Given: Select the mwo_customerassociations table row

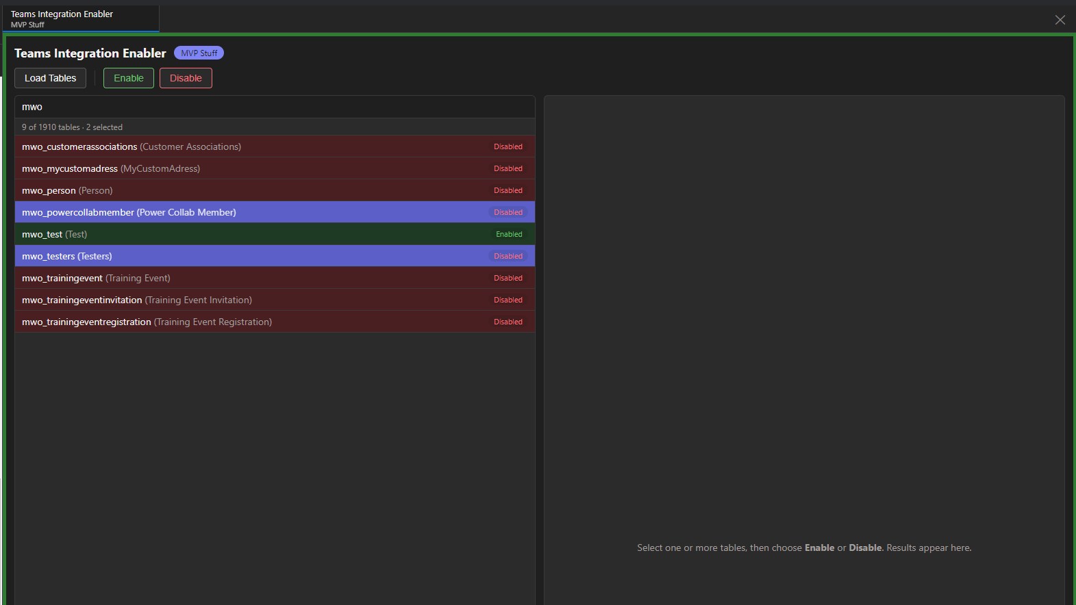Looking at the screenshot, I should [275, 146].
